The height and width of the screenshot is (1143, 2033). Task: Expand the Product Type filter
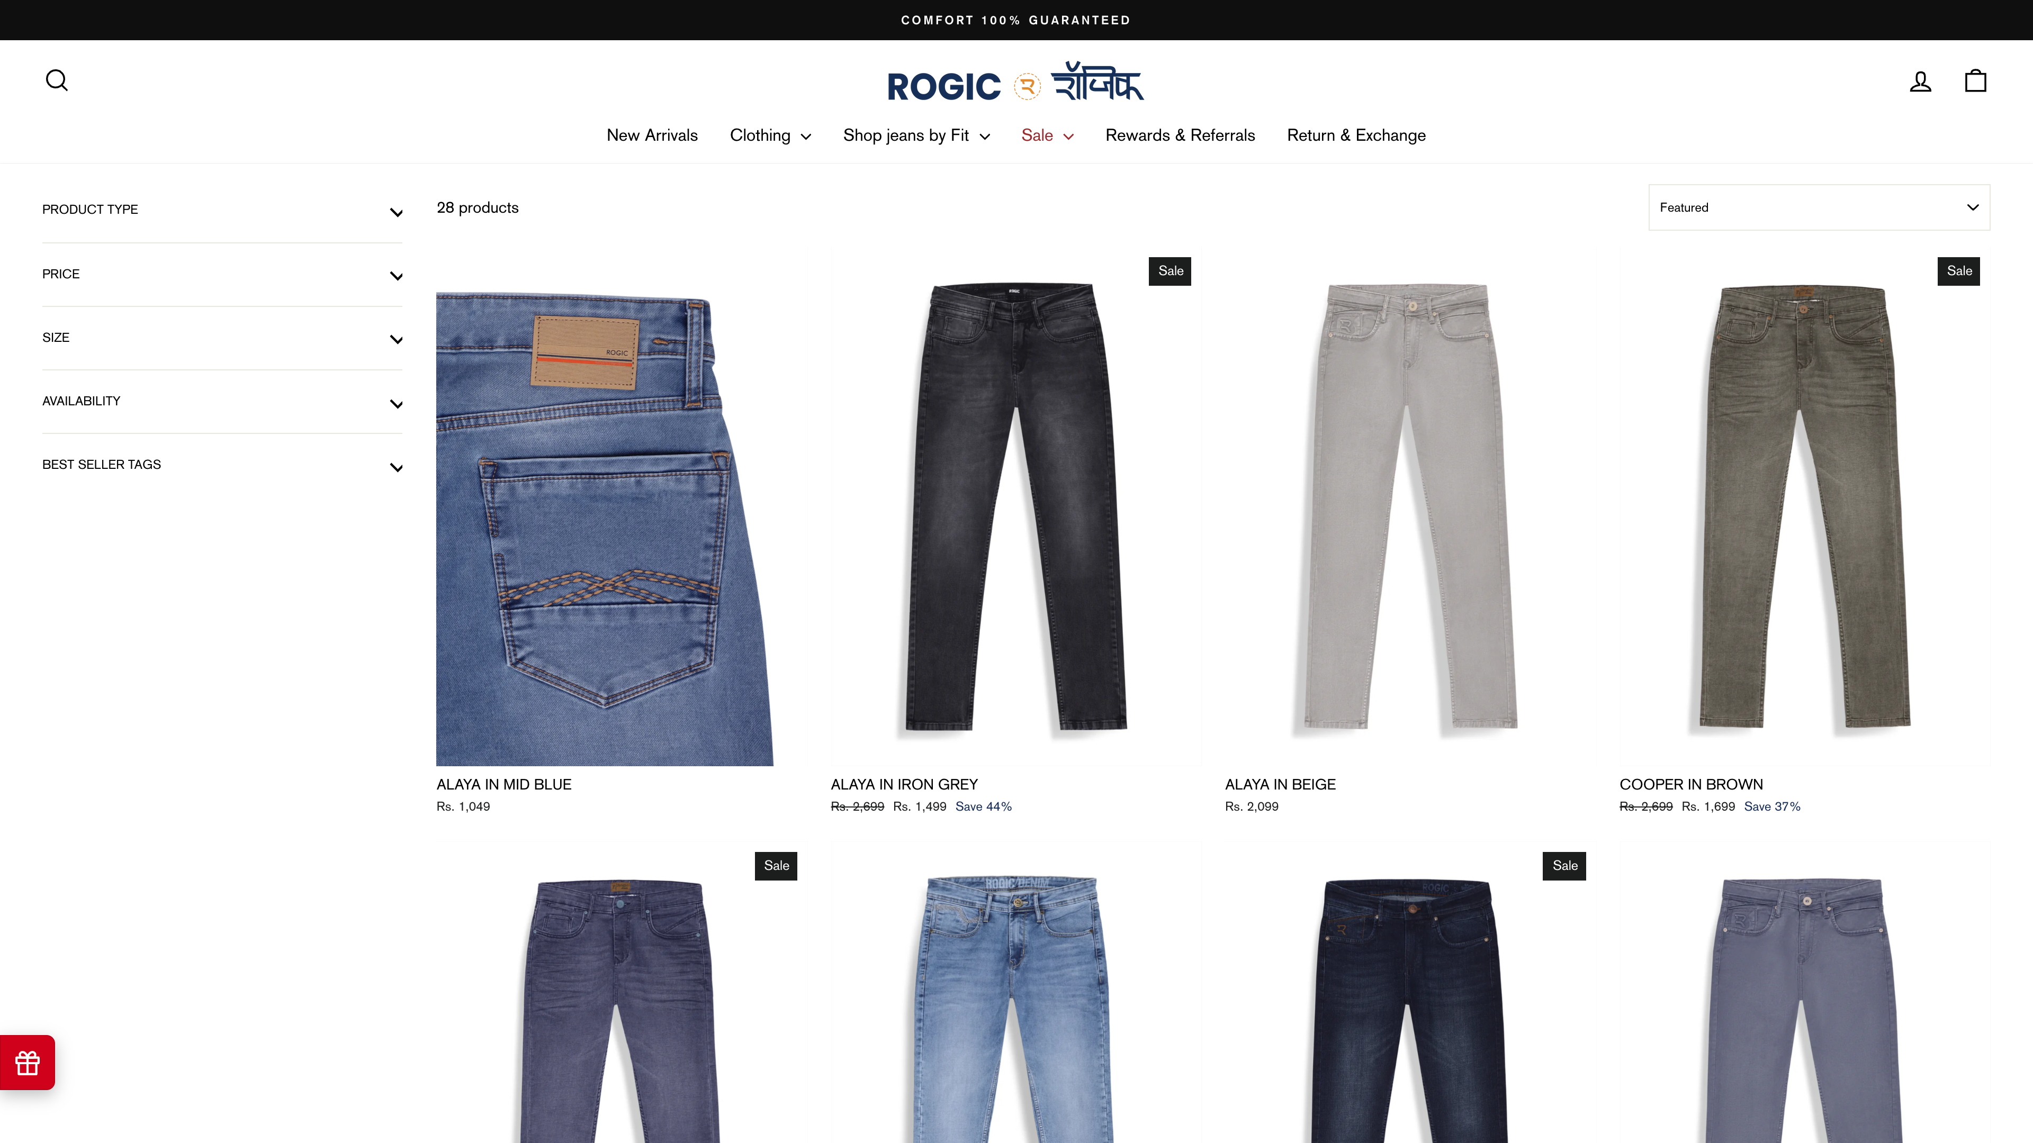(222, 210)
